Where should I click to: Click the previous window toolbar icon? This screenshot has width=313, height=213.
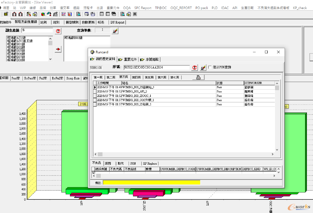(x=93, y=14)
